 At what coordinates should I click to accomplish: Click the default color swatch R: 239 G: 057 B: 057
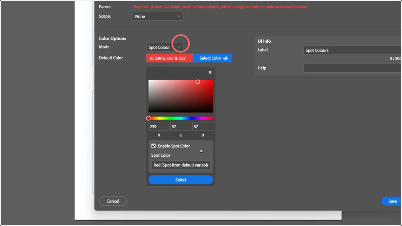pos(170,58)
